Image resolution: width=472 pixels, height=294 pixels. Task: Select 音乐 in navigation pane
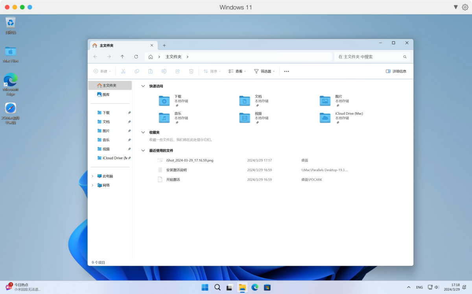point(110,140)
